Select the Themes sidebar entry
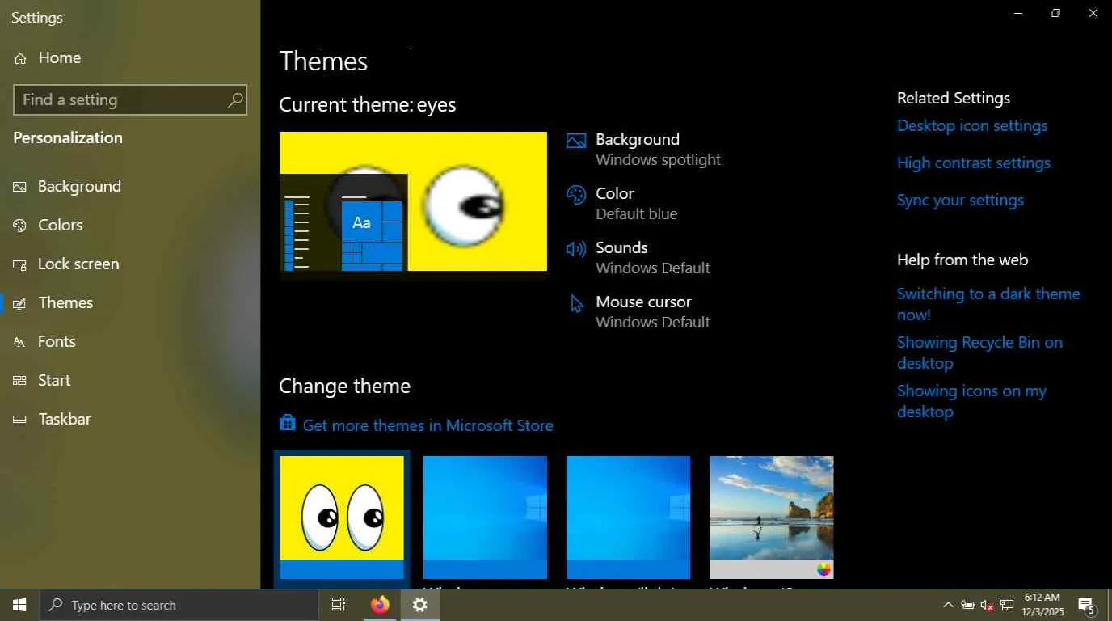The image size is (1112, 621). click(65, 302)
